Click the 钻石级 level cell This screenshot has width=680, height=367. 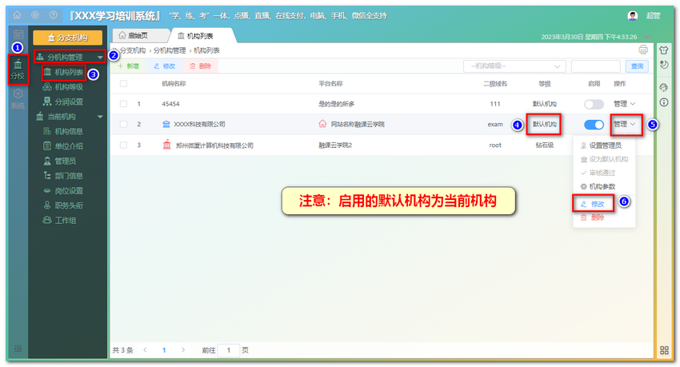coord(544,146)
